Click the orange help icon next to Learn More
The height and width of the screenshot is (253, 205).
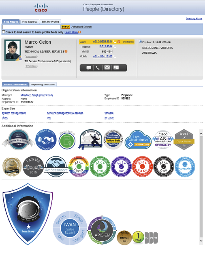tap(79, 32)
